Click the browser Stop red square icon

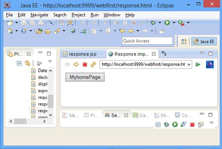point(85,65)
